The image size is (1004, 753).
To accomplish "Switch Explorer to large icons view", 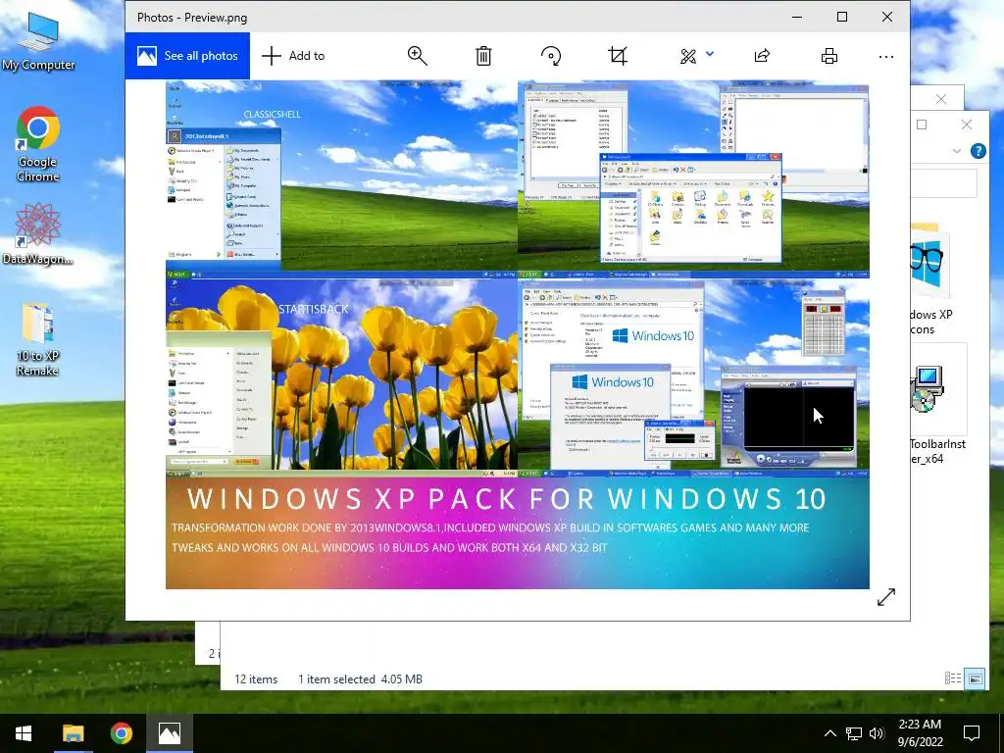I will point(976,678).
